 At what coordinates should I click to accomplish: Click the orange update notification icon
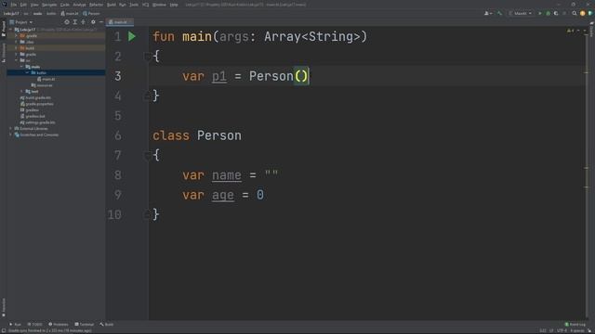tap(583, 13)
